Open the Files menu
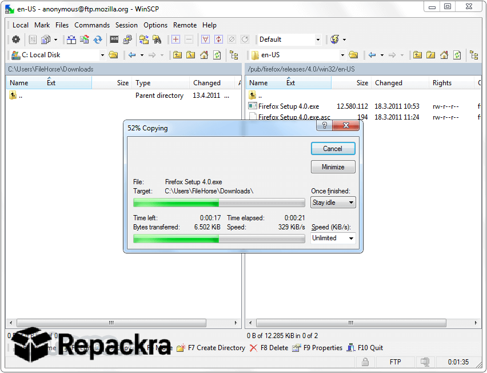 click(62, 25)
